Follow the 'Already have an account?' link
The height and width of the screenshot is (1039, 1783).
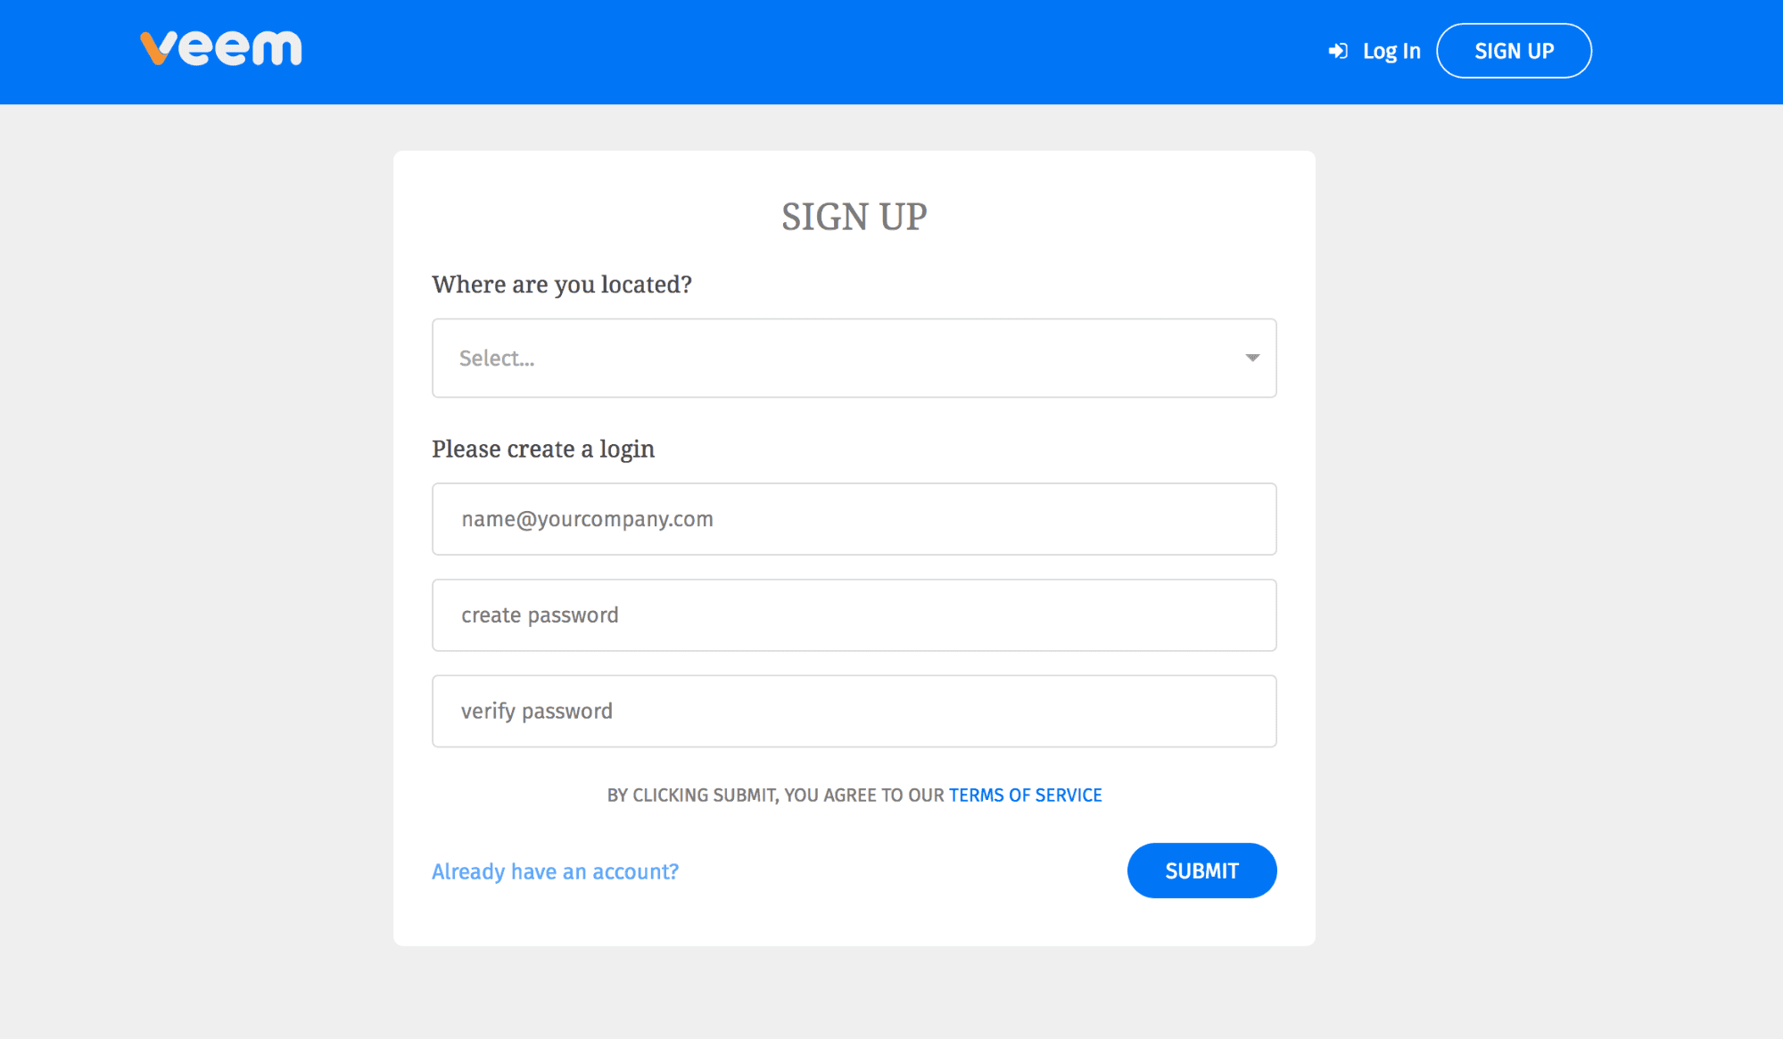[x=555, y=871]
